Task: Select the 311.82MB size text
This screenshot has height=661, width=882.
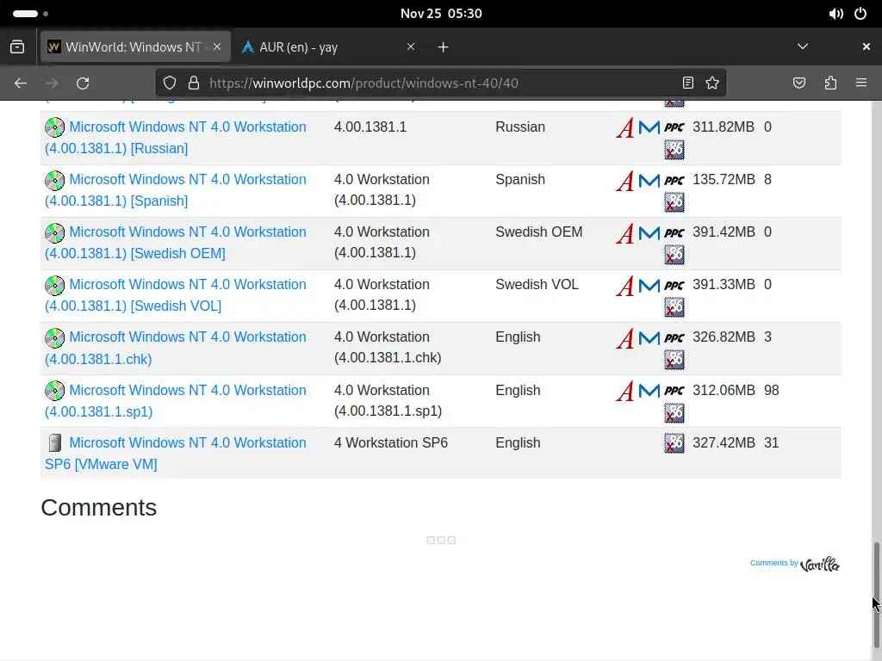Action: (x=724, y=127)
